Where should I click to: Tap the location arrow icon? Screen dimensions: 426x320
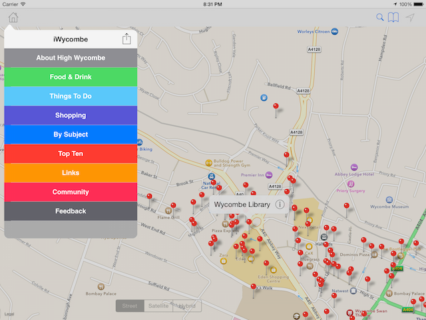click(x=410, y=17)
